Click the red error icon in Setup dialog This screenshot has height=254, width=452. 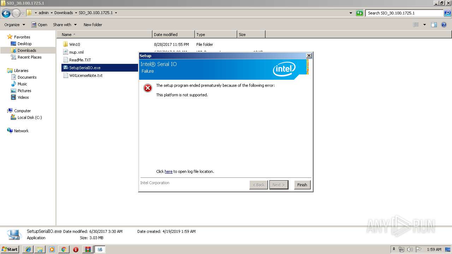[148, 88]
